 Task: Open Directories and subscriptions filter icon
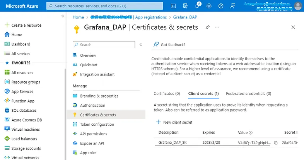pyautogui.click(x=185, y=6)
